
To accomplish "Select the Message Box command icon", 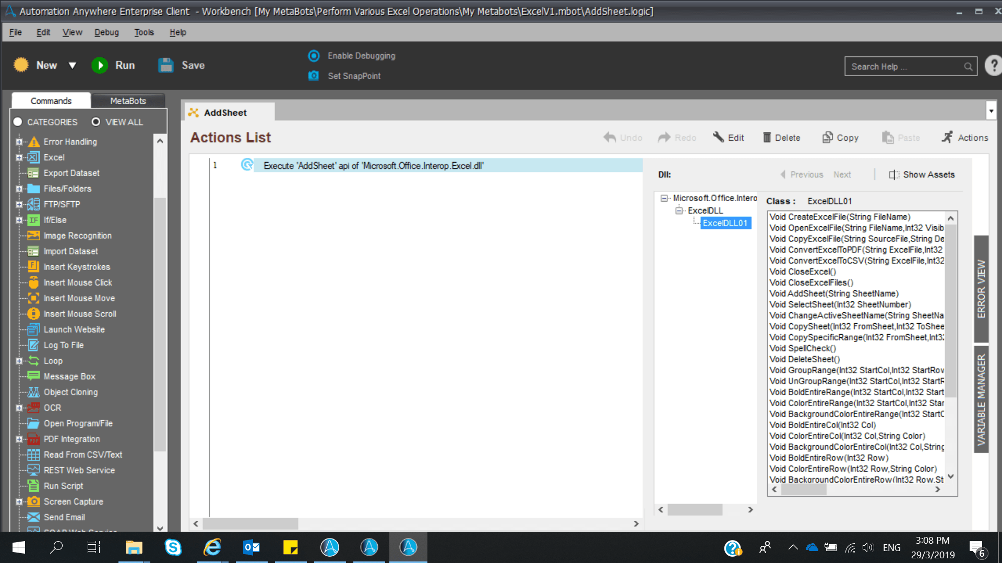I will 33,376.
